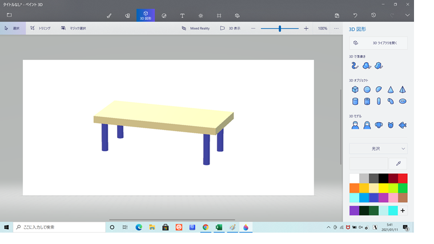Show hidden system tray icons
The width and height of the screenshot is (434, 244).
pyautogui.click(x=328, y=227)
